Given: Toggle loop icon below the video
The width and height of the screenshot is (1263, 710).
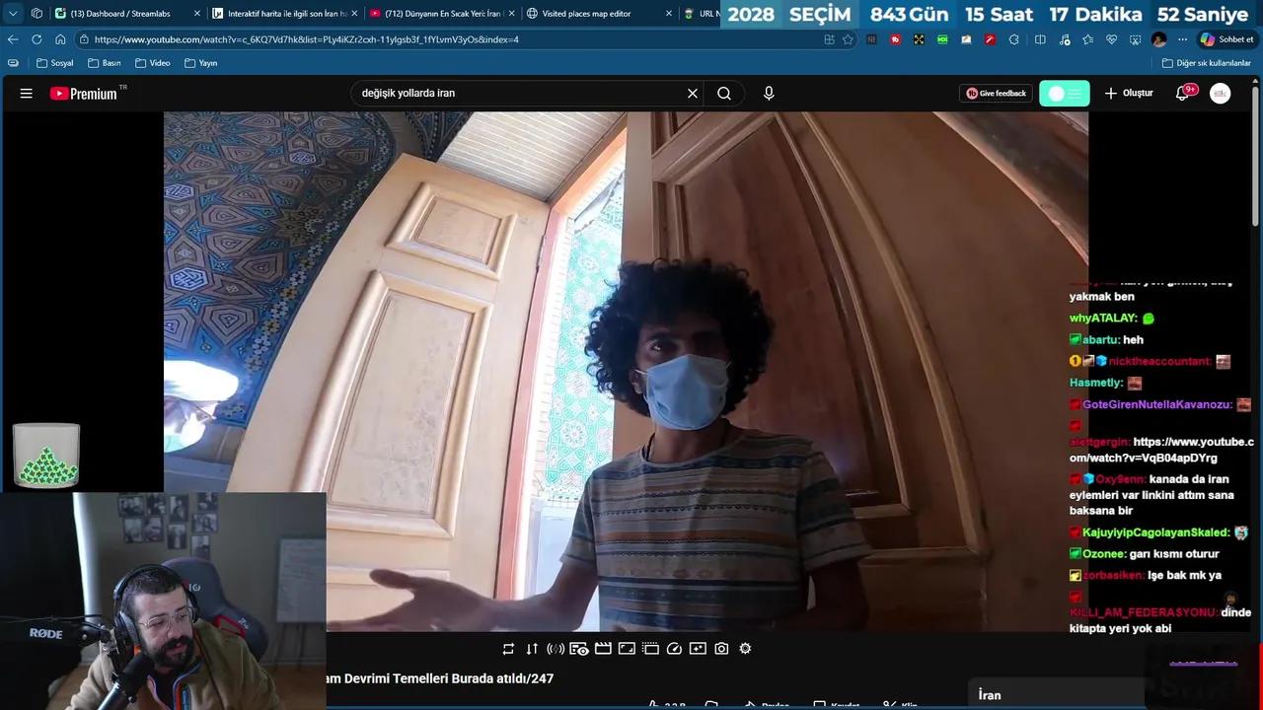Looking at the screenshot, I should coord(508,649).
